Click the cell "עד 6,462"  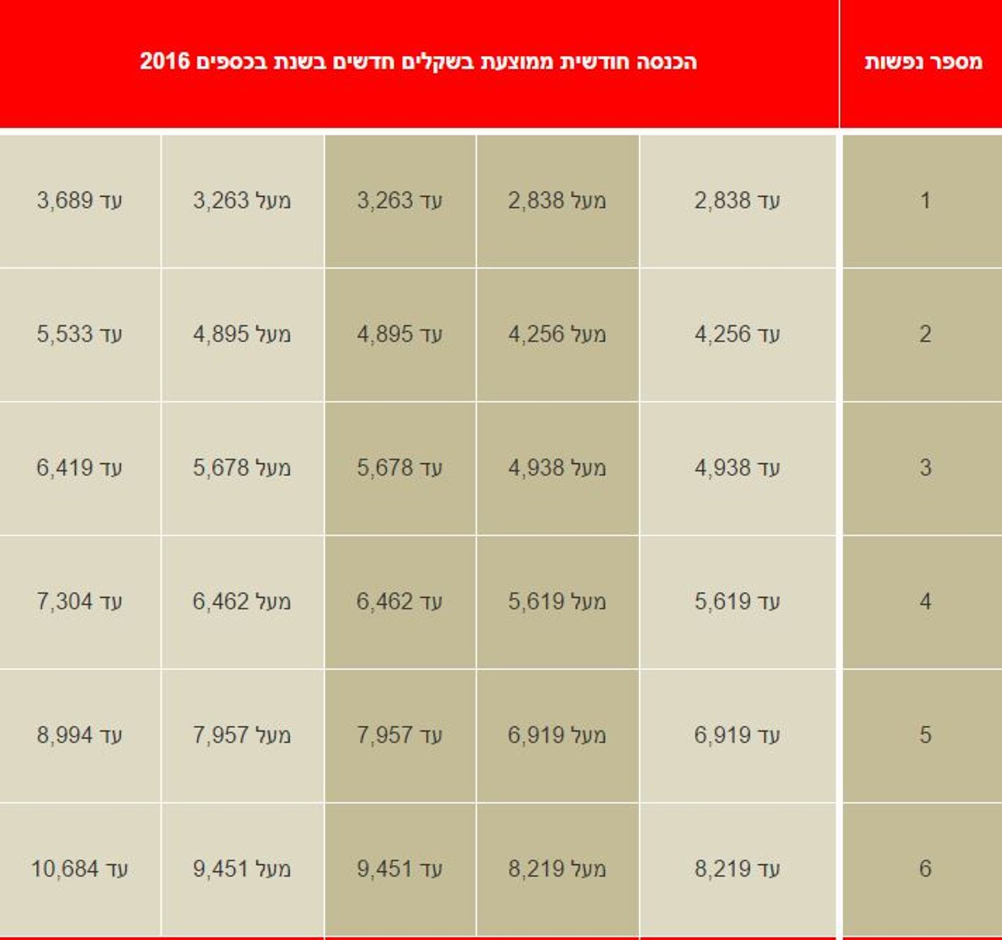[x=400, y=602]
